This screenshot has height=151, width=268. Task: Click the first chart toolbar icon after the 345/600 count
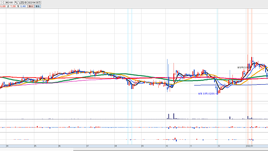[x=16, y=3]
